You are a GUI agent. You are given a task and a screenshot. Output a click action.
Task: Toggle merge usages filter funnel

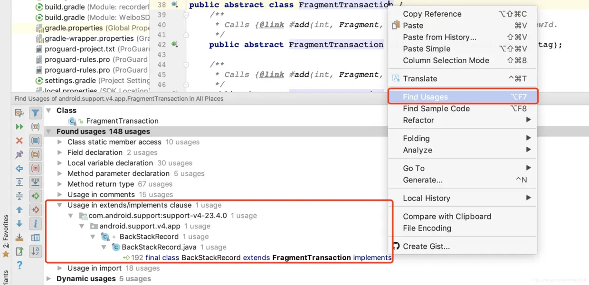(x=35, y=113)
